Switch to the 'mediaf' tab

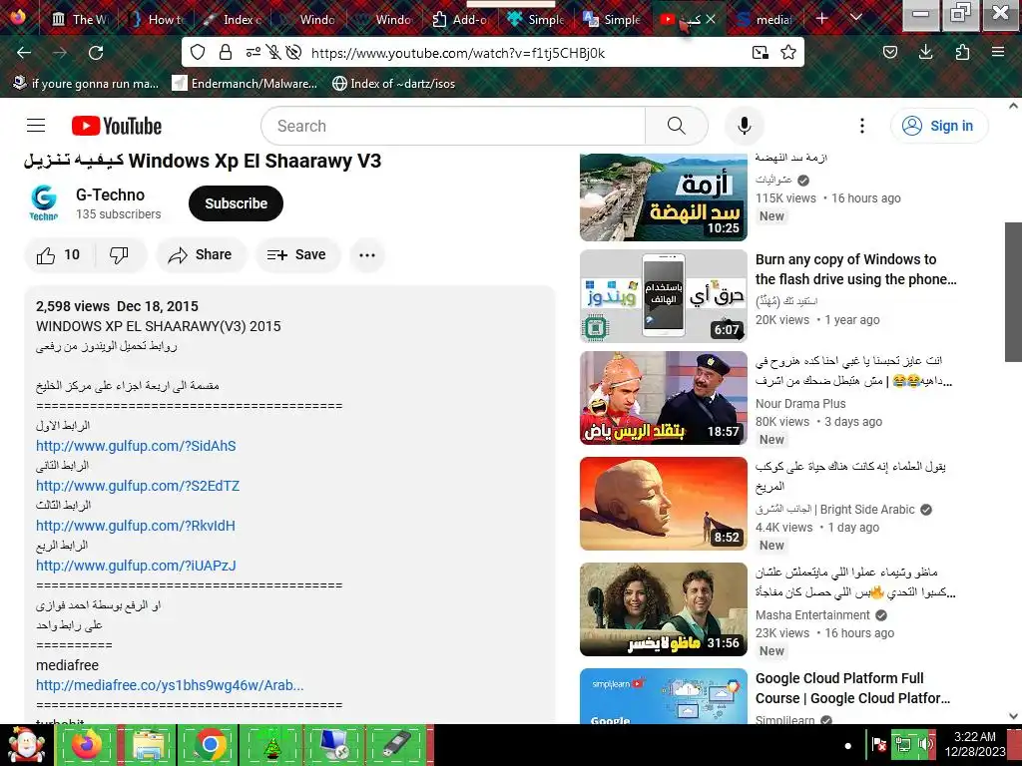point(766,20)
